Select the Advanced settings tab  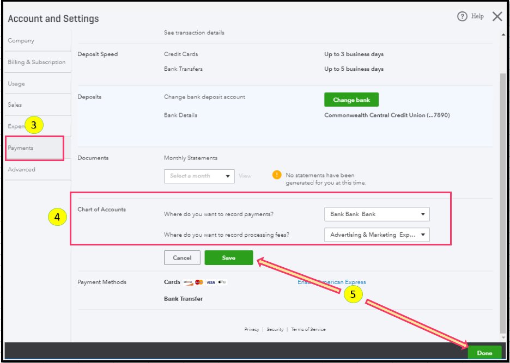point(22,169)
